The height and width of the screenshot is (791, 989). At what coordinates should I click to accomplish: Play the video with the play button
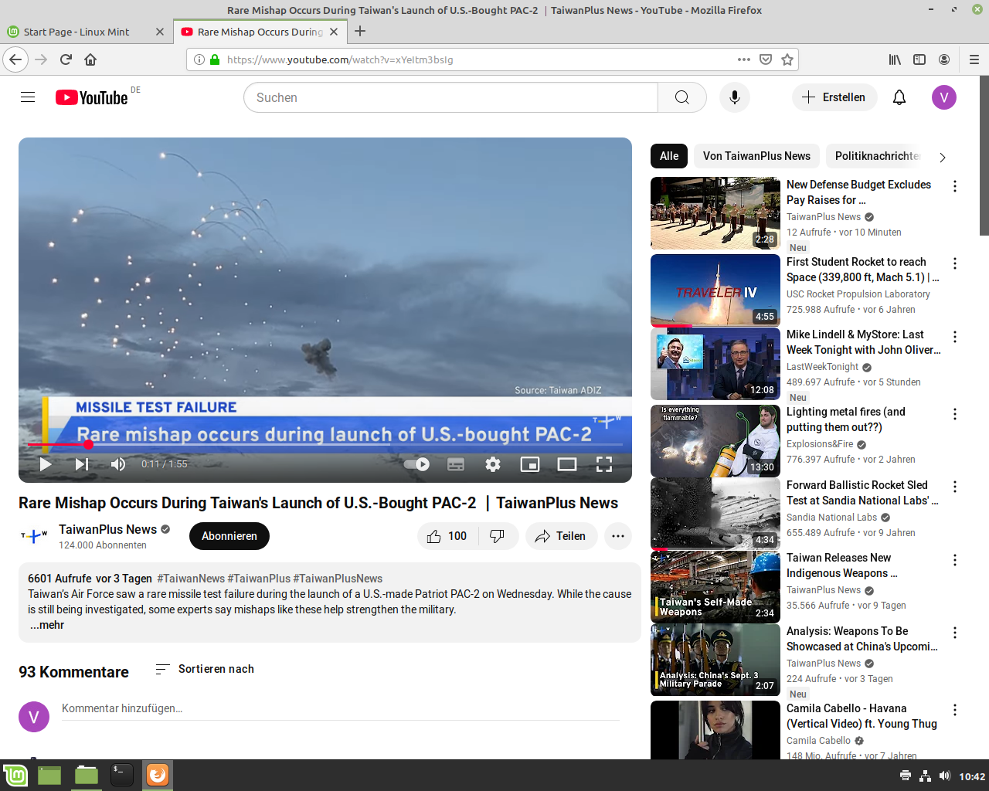pos(46,464)
